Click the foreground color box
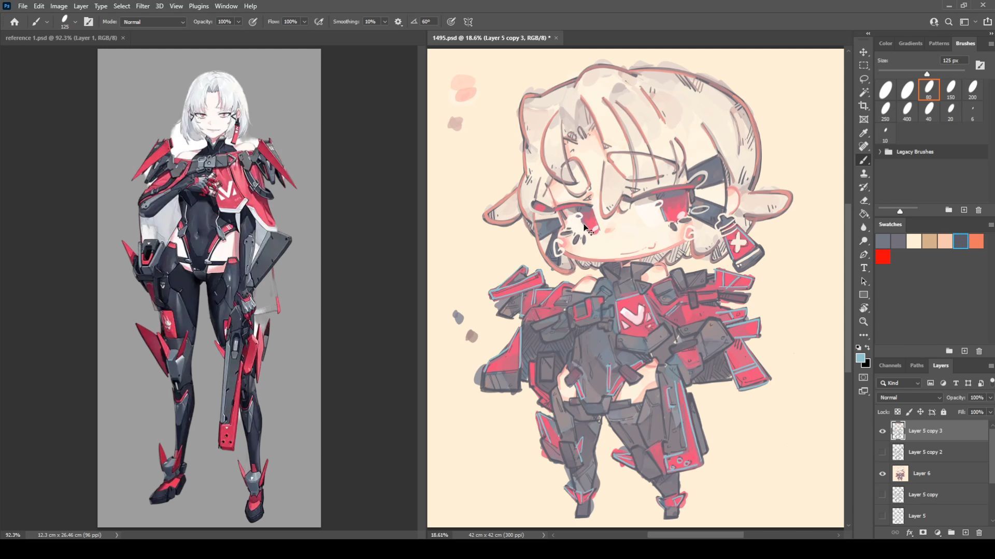The image size is (995, 559). click(x=860, y=358)
